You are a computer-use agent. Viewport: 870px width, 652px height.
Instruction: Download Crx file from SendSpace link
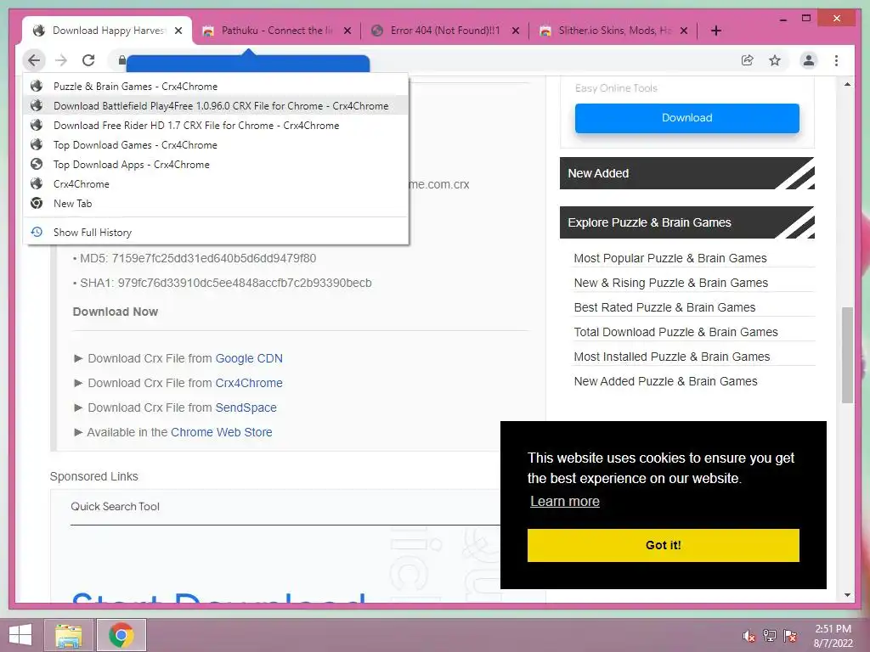point(246,407)
